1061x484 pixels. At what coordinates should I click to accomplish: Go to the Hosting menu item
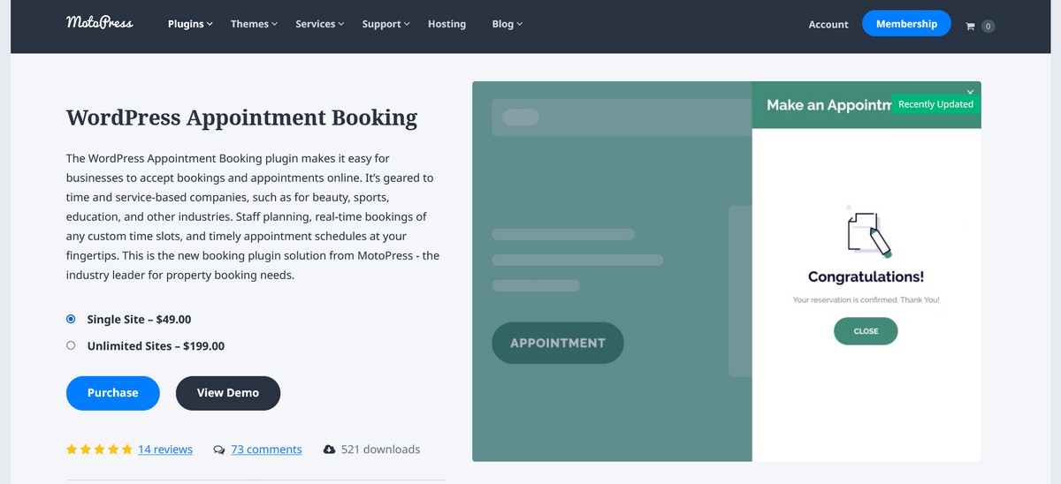(447, 24)
